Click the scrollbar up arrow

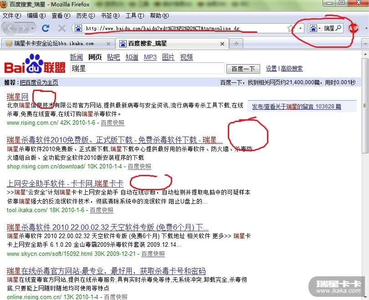point(365,54)
